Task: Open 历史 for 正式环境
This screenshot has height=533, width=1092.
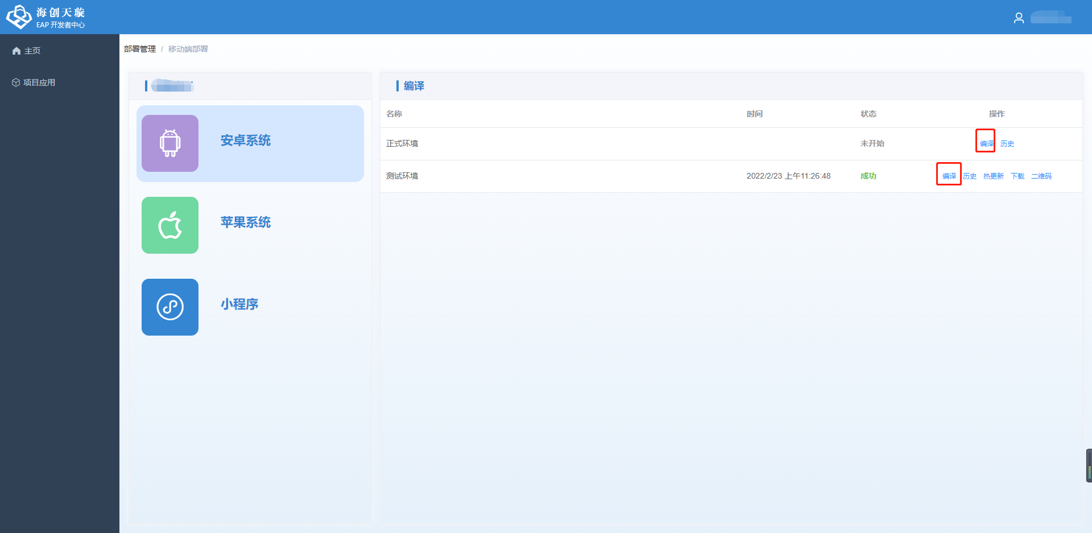Action: coord(1007,144)
